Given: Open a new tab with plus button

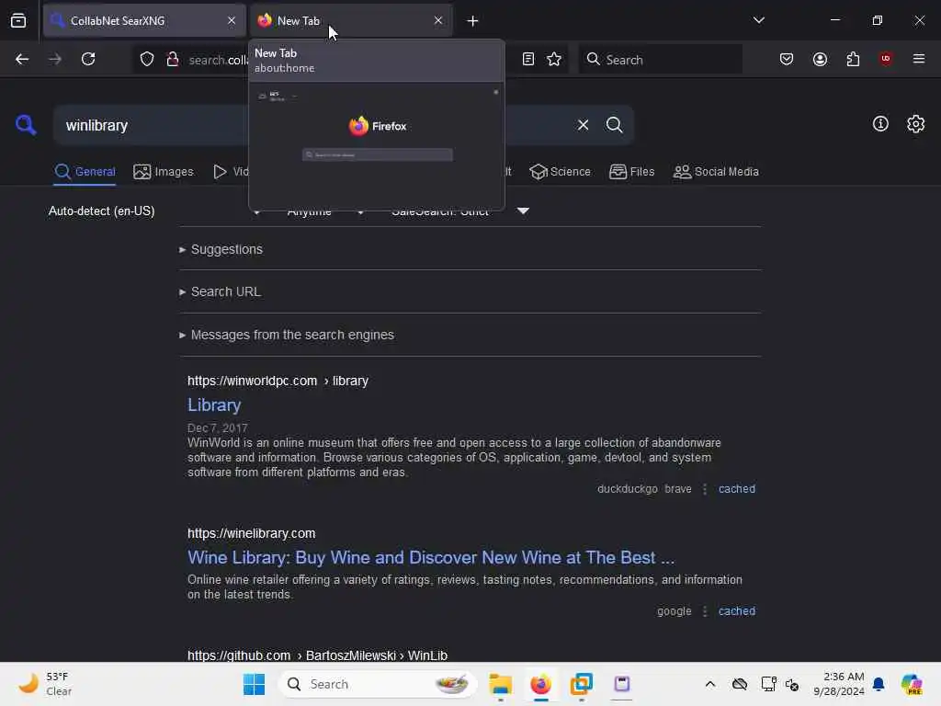Looking at the screenshot, I should [472, 21].
